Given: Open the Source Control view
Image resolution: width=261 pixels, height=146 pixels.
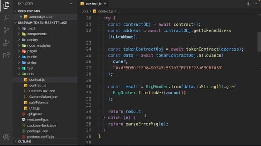Looking at the screenshot, I should 7,30.
